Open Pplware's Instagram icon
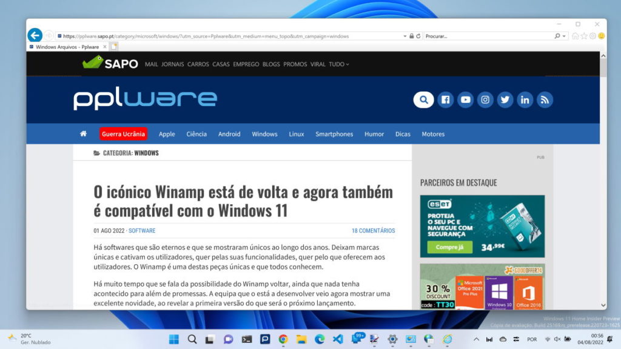The width and height of the screenshot is (621, 349). (485, 99)
